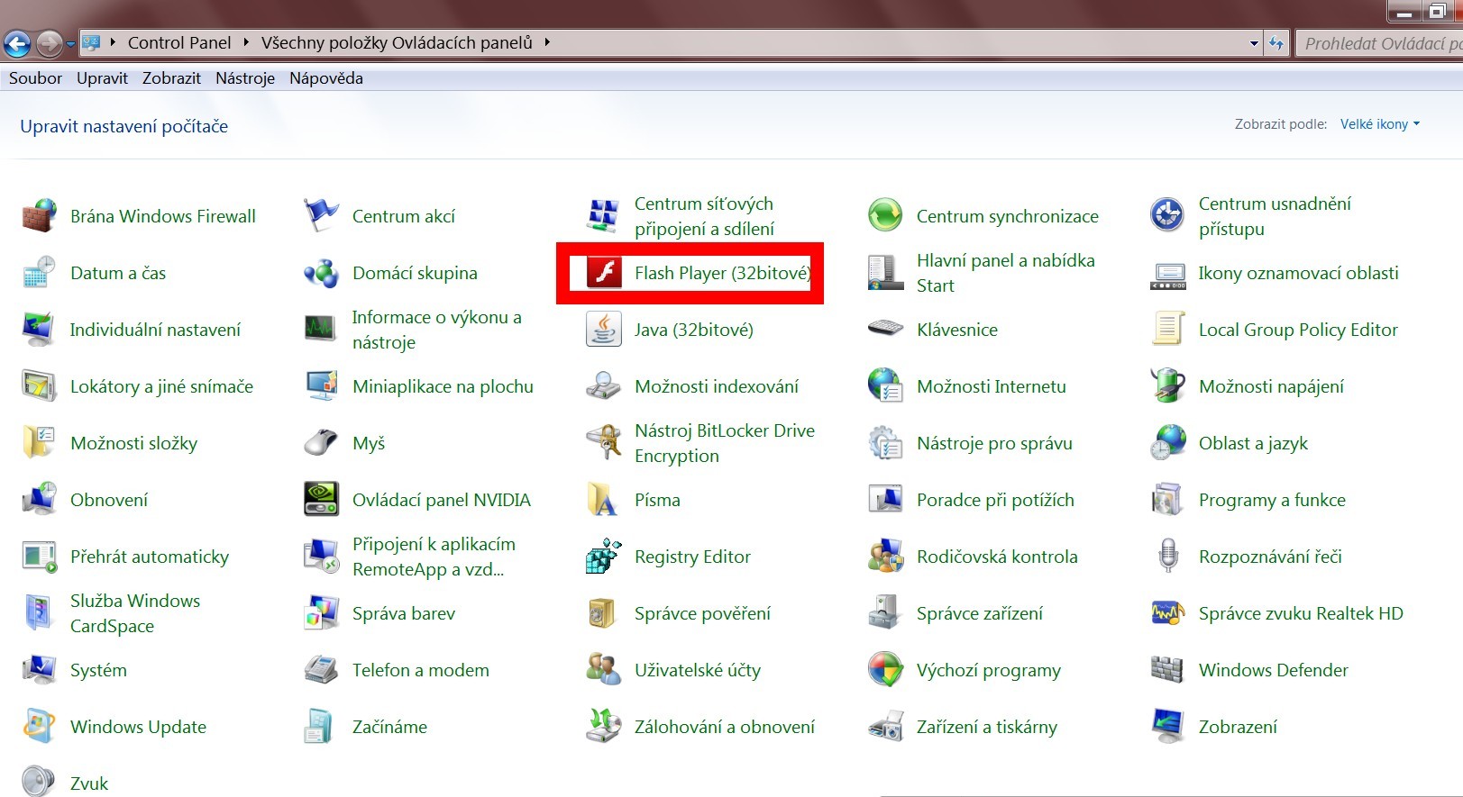Click Všechny položky Ovládacích panelů breadcrumb
The width and height of the screenshot is (1463, 797).
point(397,42)
